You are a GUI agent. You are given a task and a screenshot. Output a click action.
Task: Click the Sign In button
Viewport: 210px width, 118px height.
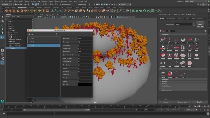click(125, 4)
